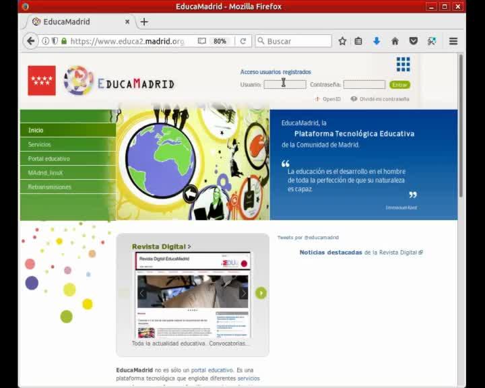Click the 80% zoom level indicator
This screenshot has width=485, height=388.
coord(220,41)
